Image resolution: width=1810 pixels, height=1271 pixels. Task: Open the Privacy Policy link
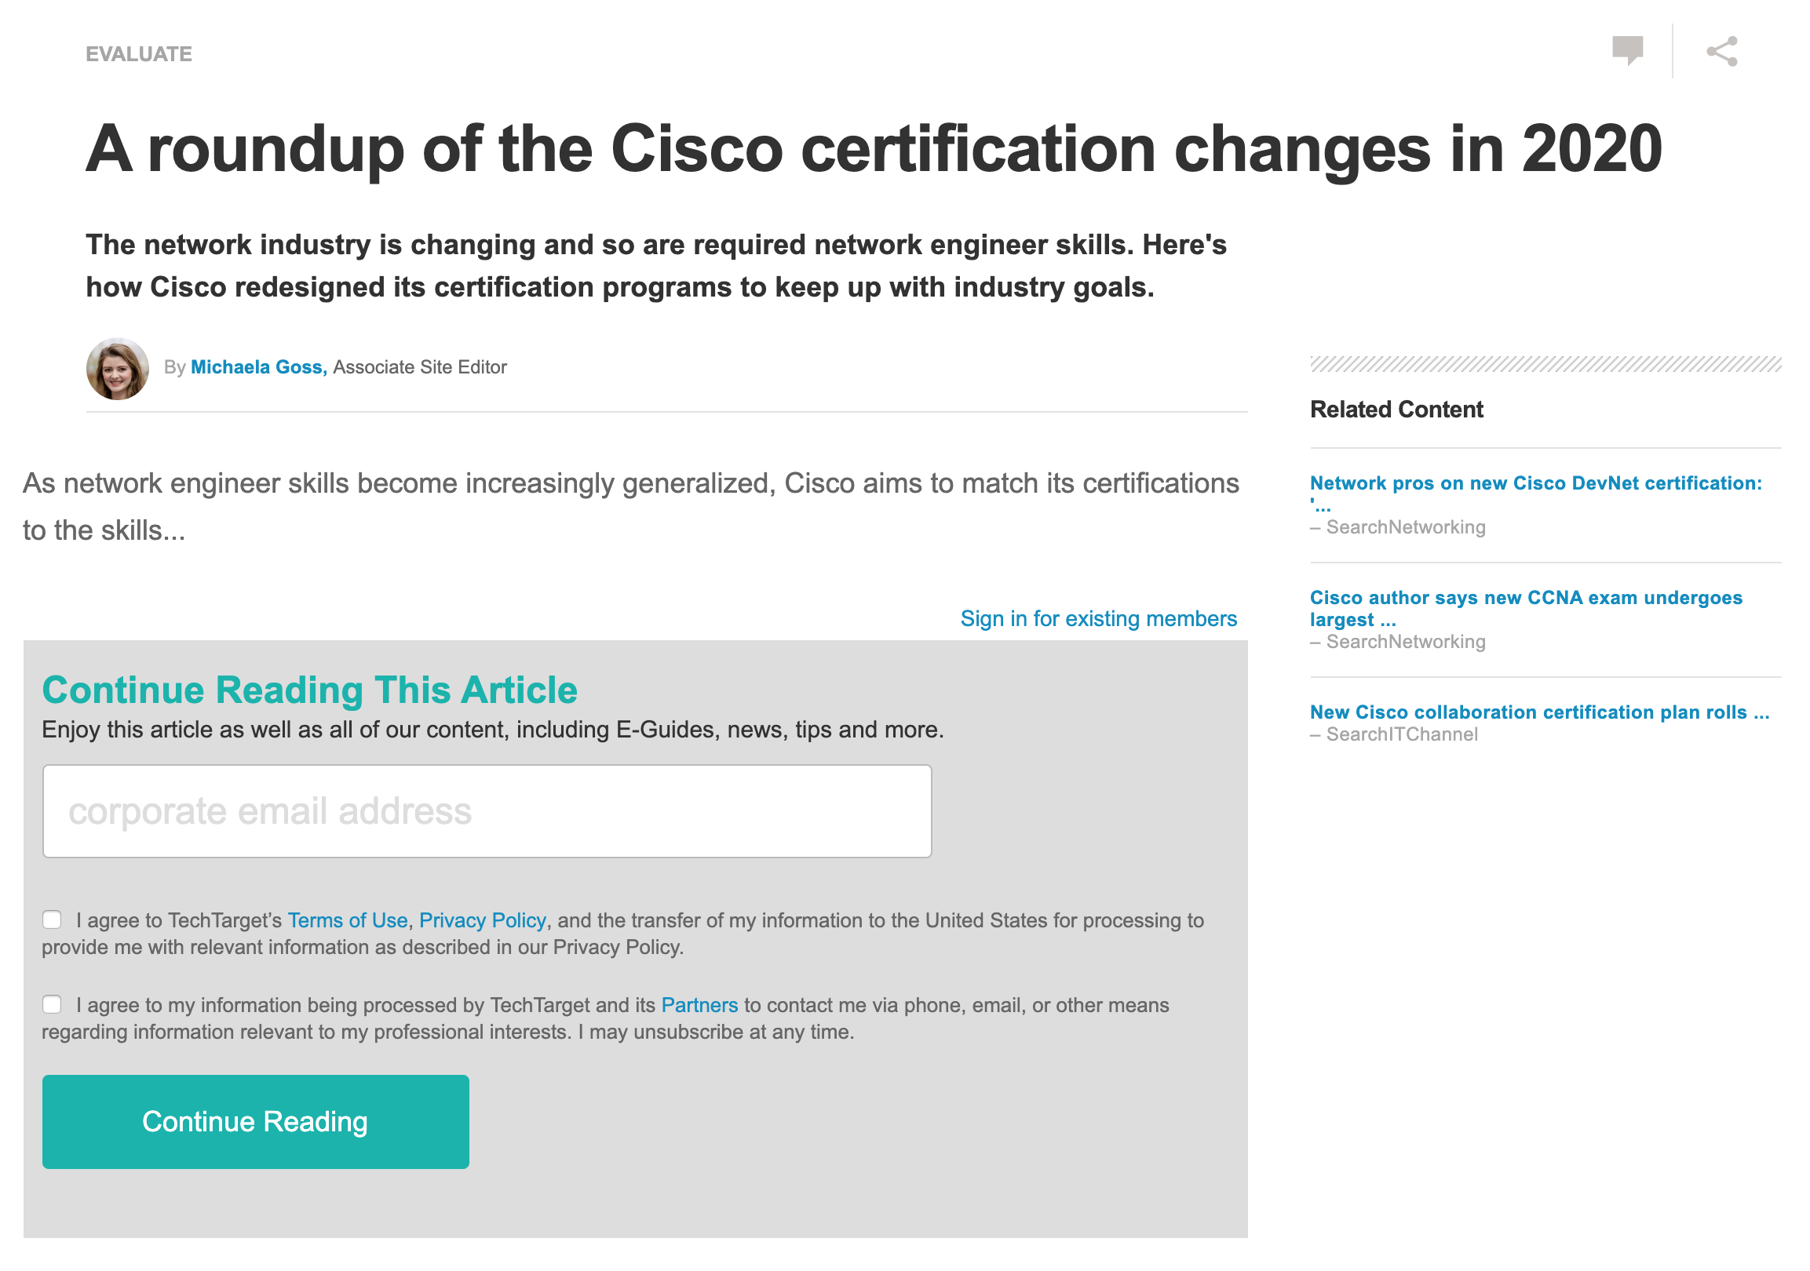click(483, 920)
